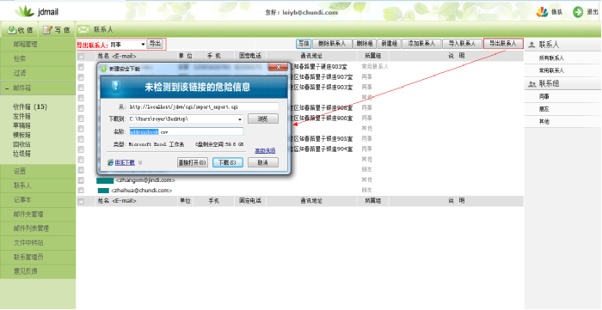Screen dimensions: 602x310
Task: Open 检索 in the left sidebar
Action: (x=38, y=58)
